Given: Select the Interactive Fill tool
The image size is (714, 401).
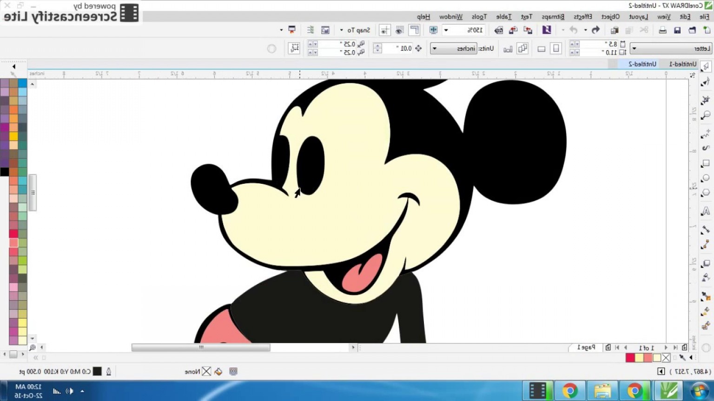Looking at the screenshot, I should tap(706, 311).
